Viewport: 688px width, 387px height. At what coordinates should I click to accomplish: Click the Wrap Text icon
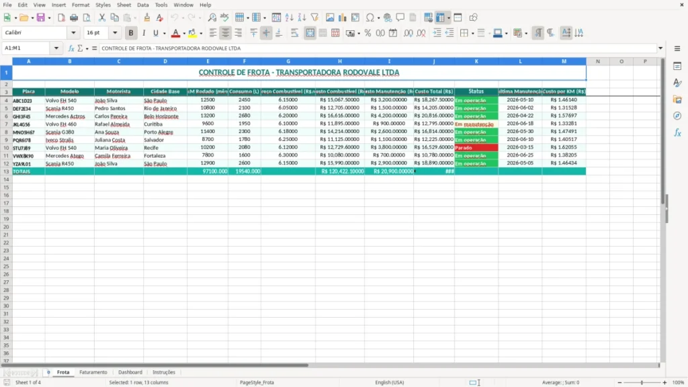point(294,33)
